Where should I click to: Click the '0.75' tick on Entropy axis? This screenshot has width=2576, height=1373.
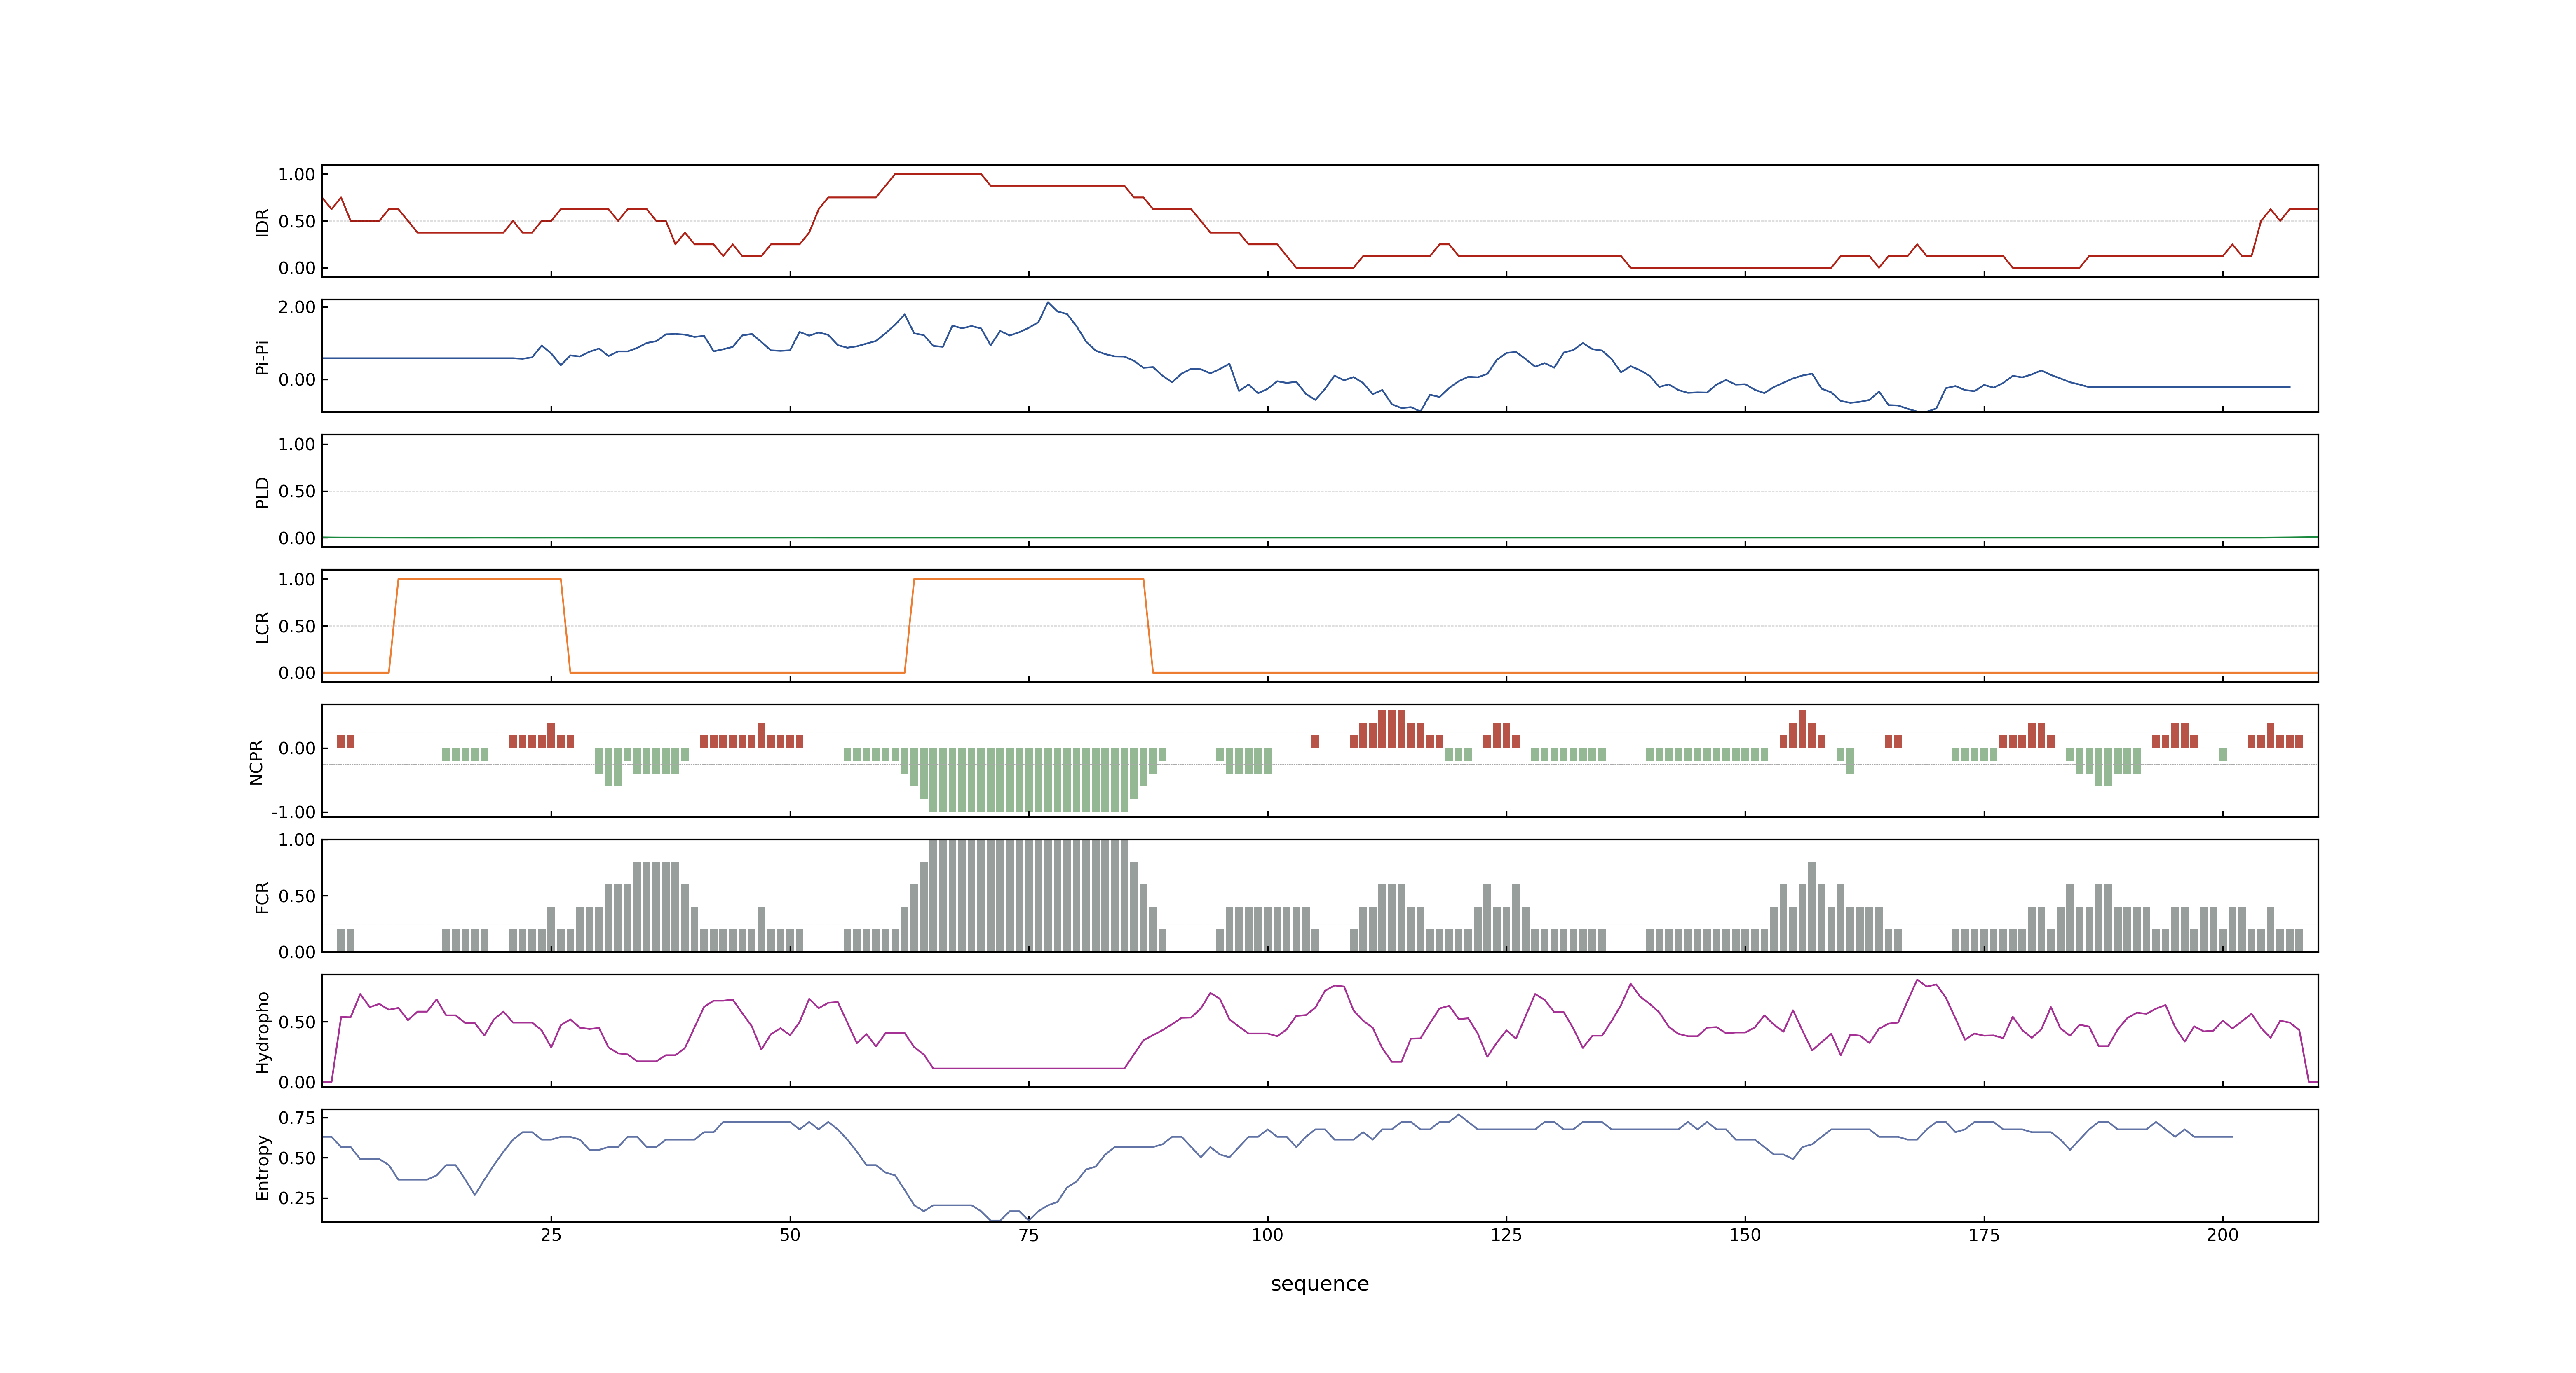pyautogui.click(x=297, y=1117)
